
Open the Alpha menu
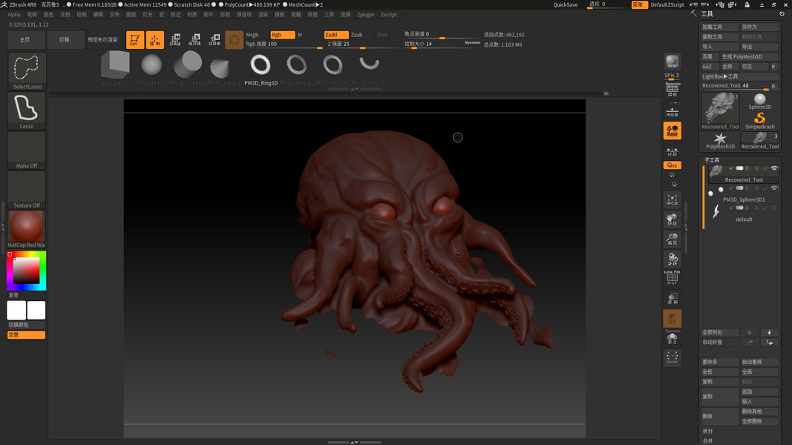tap(14, 15)
